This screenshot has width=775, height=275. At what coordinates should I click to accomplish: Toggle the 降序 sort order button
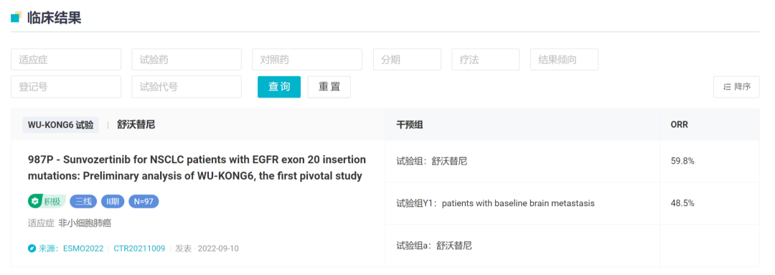[x=736, y=87]
